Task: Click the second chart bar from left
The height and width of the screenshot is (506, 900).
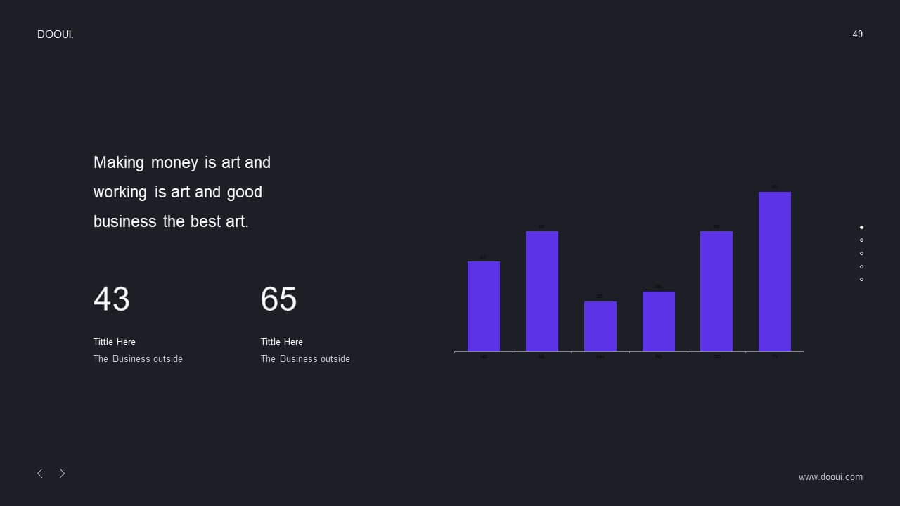Action: coord(542,291)
